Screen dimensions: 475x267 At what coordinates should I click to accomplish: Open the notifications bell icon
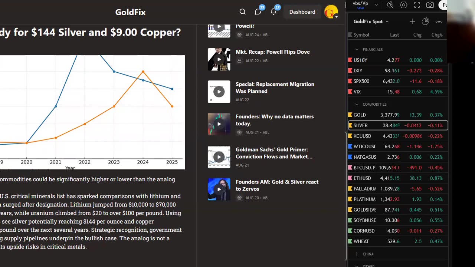273,12
